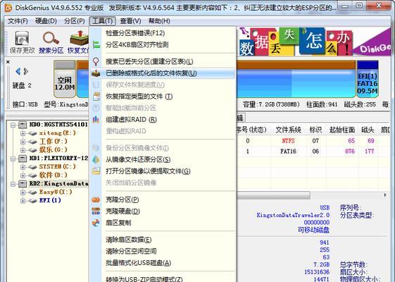Open the 文件(F) menu

pos(18,21)
